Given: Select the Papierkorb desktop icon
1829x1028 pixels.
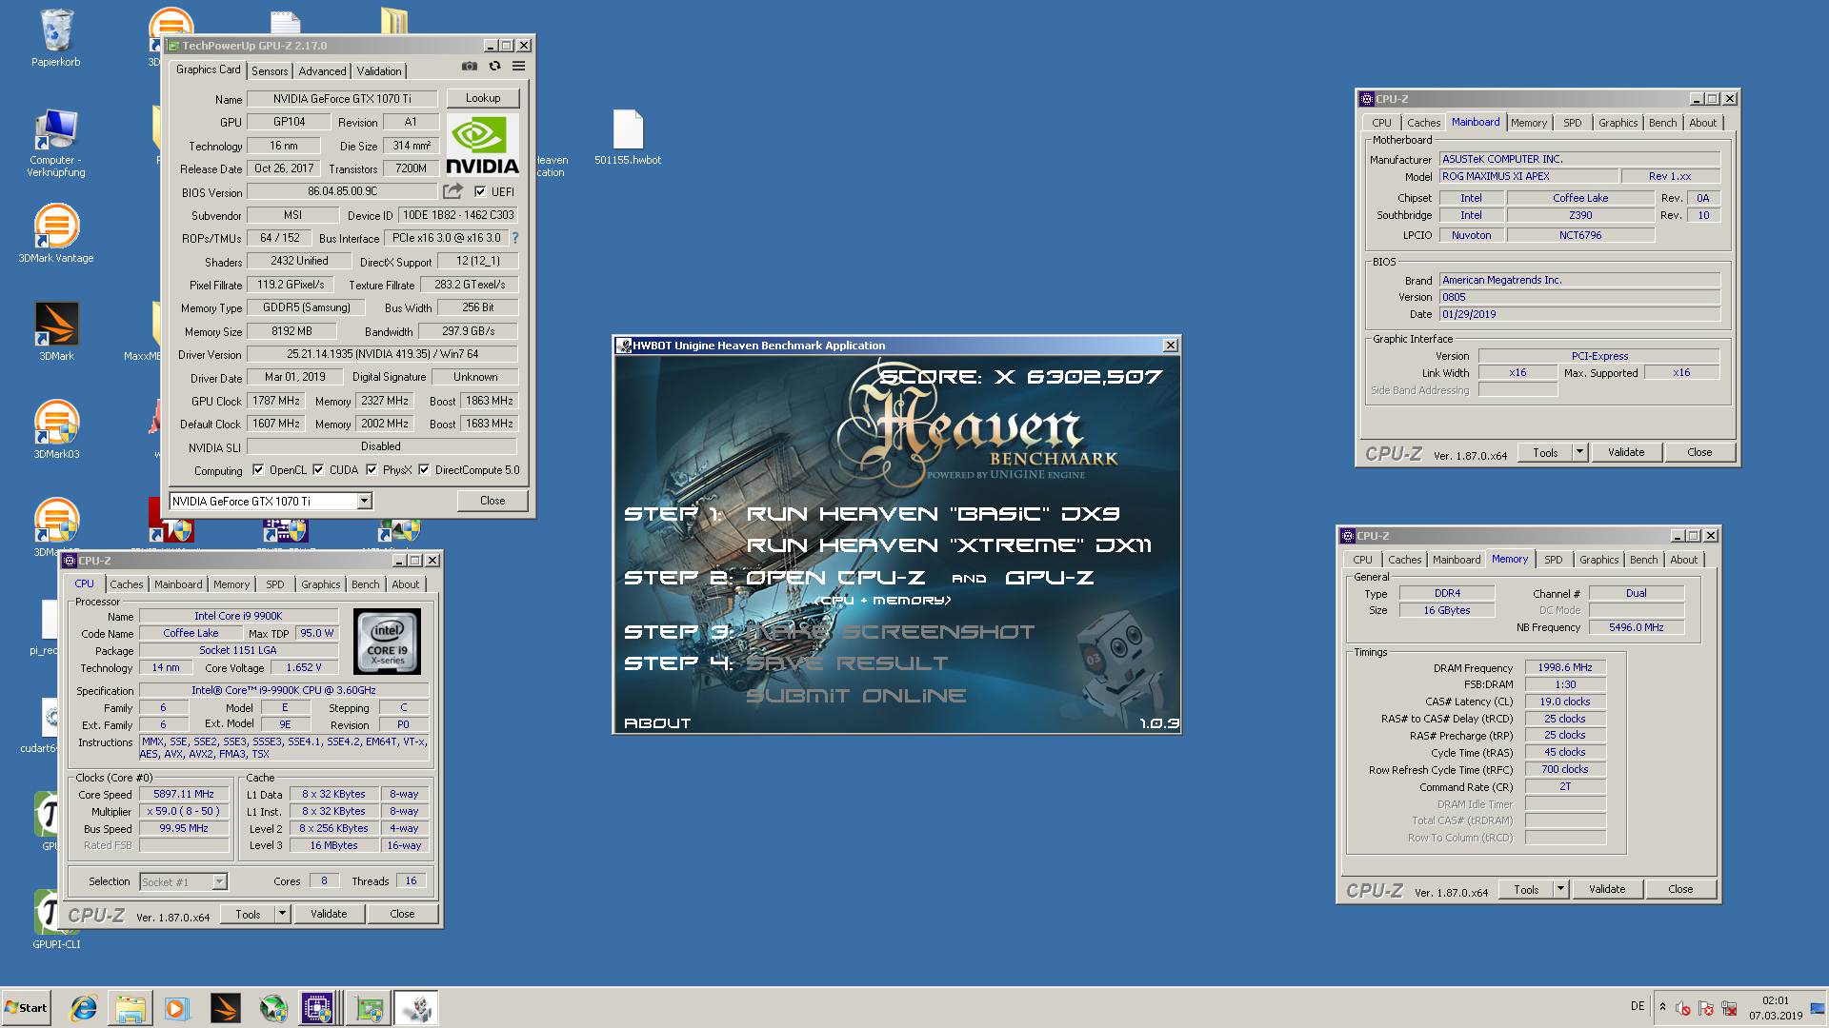Looking at the screenshot, I should (x=56, y=39).
